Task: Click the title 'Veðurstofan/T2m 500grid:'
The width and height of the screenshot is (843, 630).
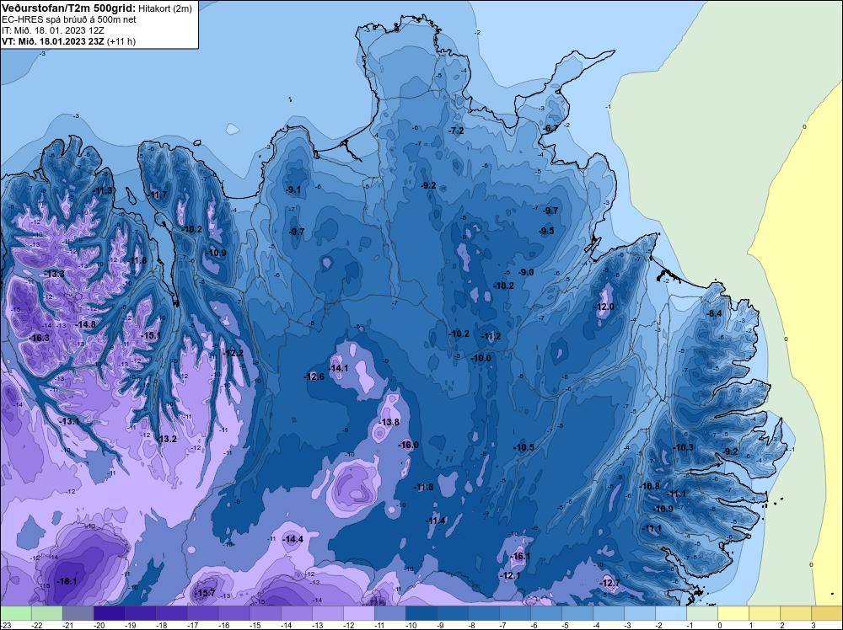Action: coord(69,8)
